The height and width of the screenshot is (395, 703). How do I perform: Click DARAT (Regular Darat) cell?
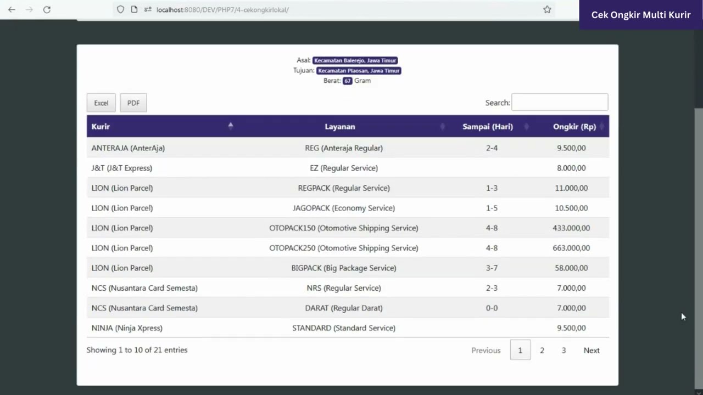344,308
